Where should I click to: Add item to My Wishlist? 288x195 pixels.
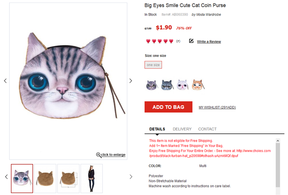tap(217, 107)
